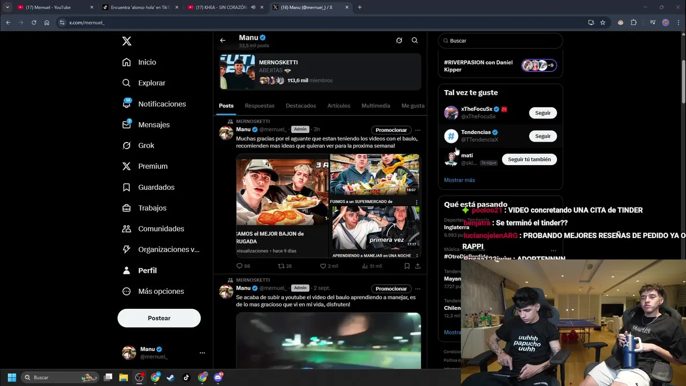Image resolution: width=686 pixels, height=386 pixels.
Task: Click Promocionar on the 2 sept. post
Action: (391, 288)
